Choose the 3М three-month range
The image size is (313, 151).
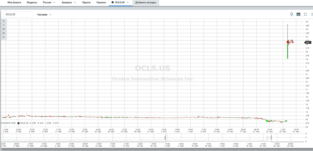(3, 29)
